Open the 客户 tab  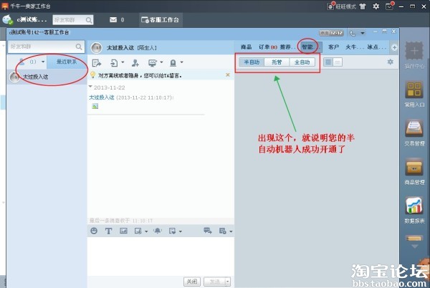(333, 47)
